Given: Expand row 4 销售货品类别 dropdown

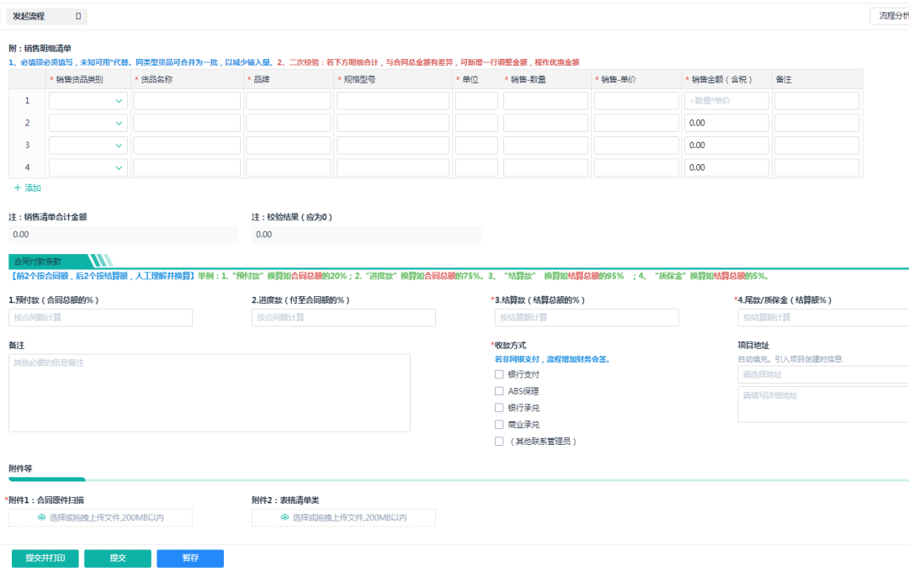Looking at the screenshot, I should pos(88,167).
